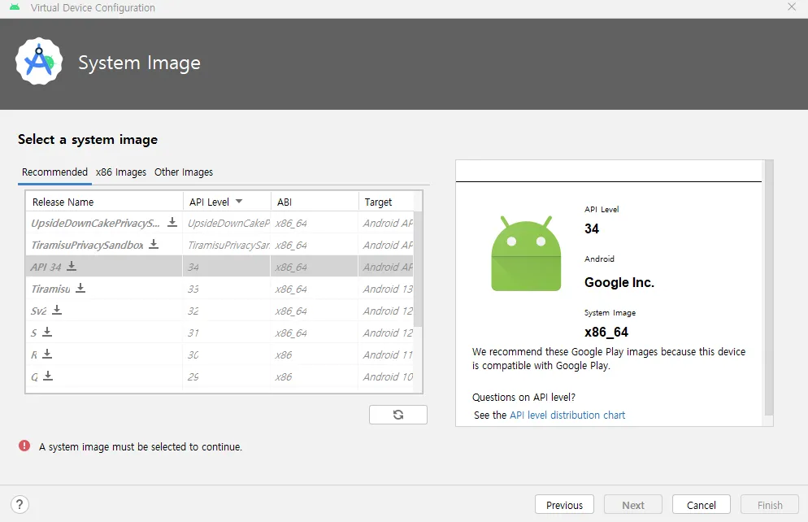The width and height of the screenshot is (808, 522).
Task: Refresh the system image list
Action: (397, 415)
